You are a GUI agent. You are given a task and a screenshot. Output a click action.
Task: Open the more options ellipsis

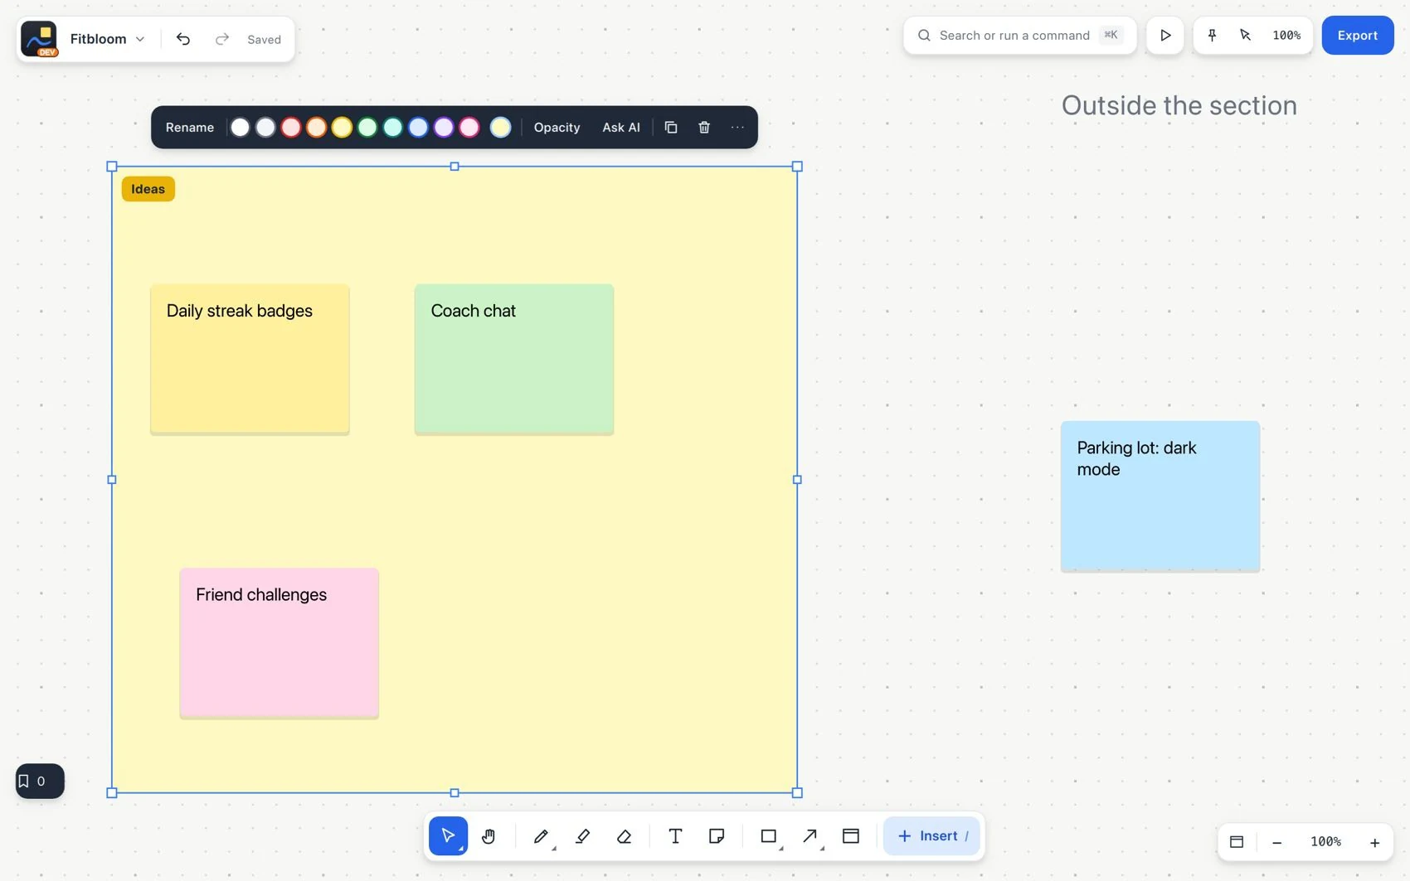[737, 127]
